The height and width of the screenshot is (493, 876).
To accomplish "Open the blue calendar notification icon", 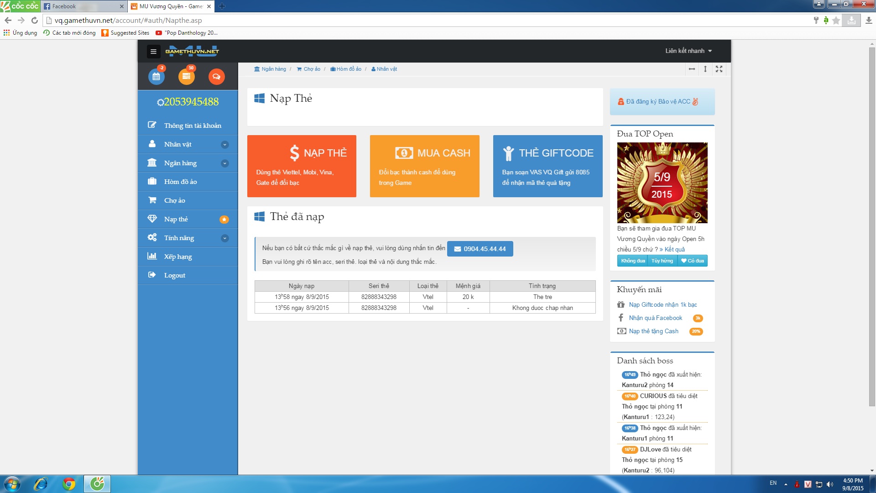I will pyautogui.click(x=156, y=76).
